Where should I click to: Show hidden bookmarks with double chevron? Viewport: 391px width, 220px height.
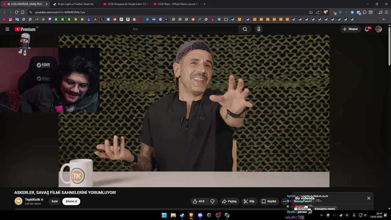click(x=384, y=19)
